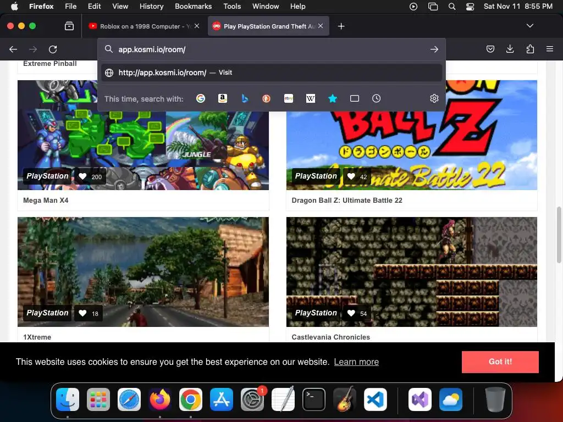Open search settings gear in the urlbar panel
The width and height of the screenshot is (563, 422).
coord(434,98)
